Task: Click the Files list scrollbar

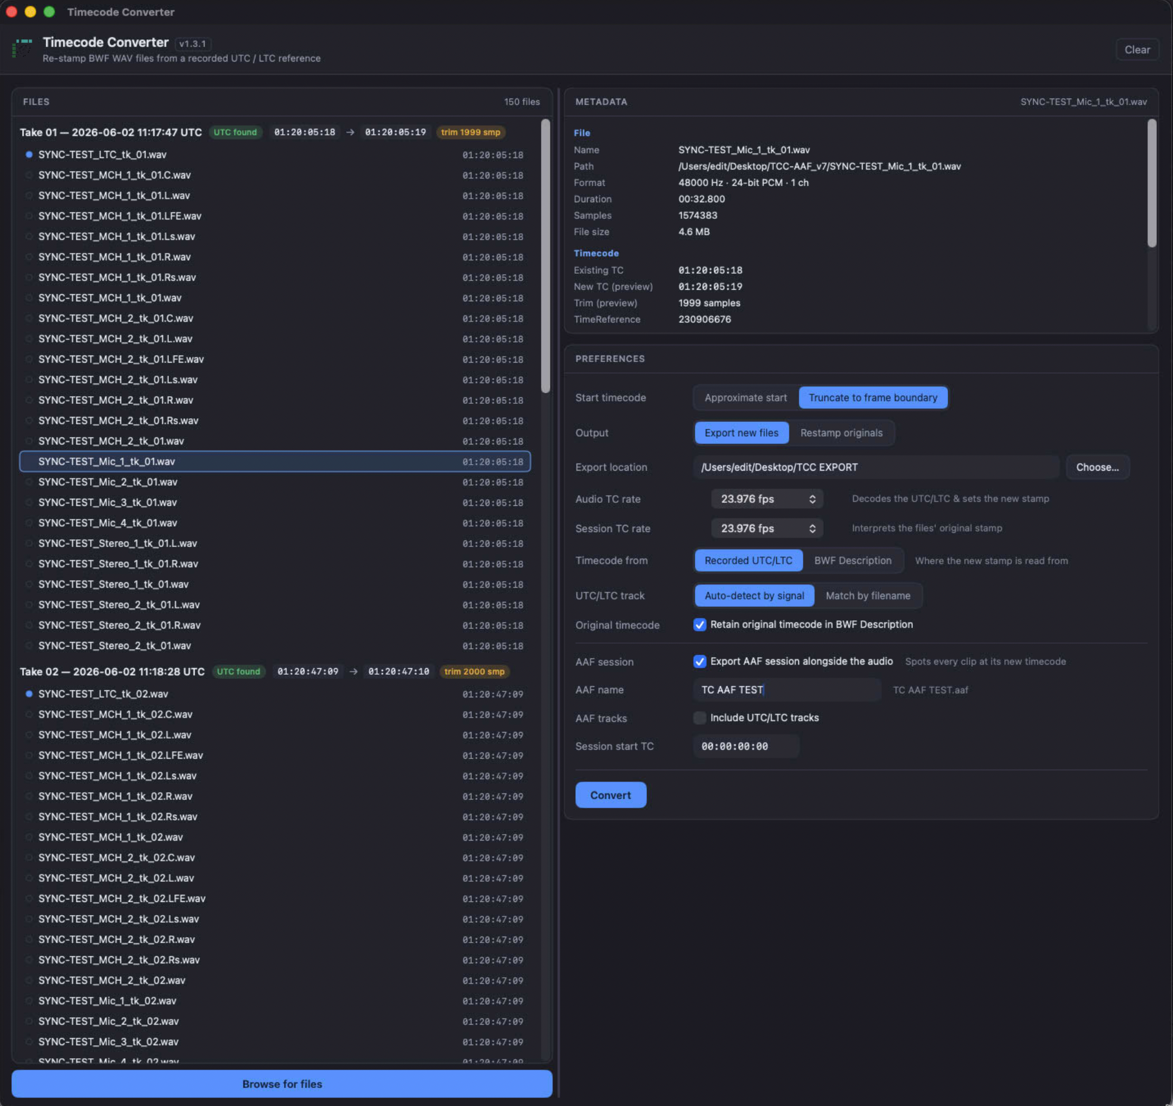Action: (545, 257)
